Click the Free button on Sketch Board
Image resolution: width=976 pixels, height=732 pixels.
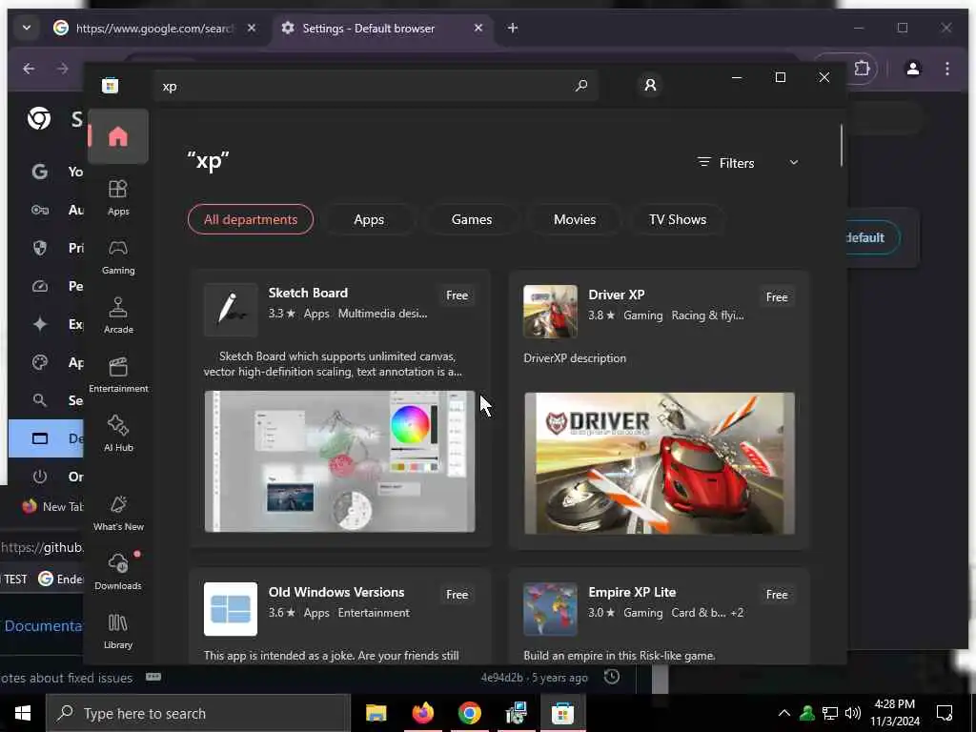tap(457, 295)
